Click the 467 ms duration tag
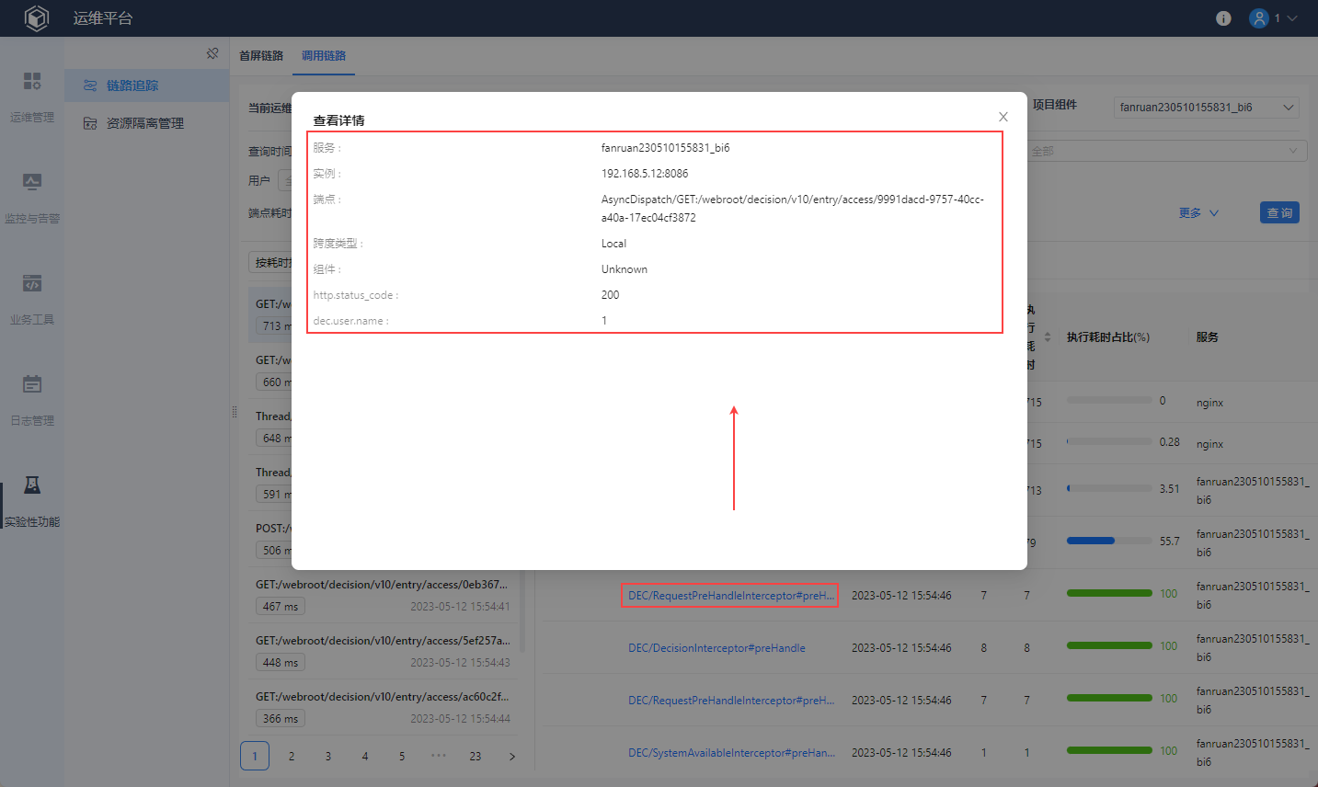The width and height of the screenshot is (1318, 787). click(x=281, y=607)
